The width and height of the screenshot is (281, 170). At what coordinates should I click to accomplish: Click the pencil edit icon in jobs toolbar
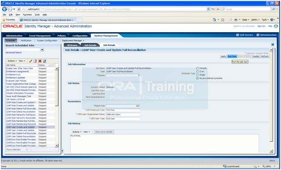click(x=30, y=61)
